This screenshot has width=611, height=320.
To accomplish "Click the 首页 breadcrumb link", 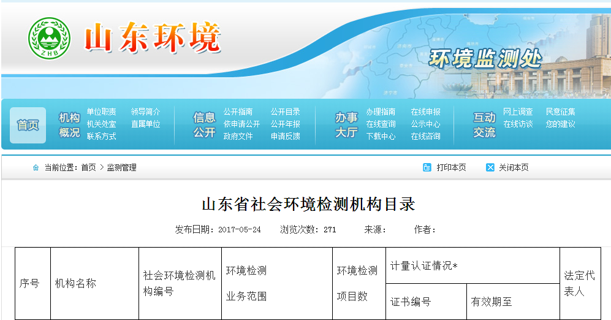I will click(88, 167).
